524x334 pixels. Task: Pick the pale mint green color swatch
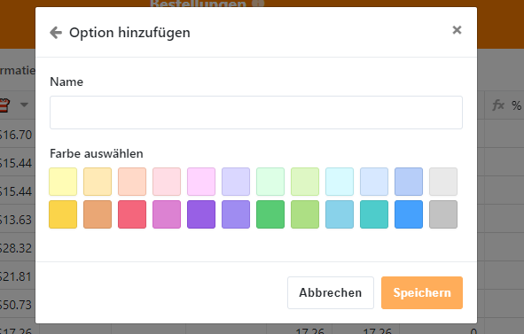click(x=270, y=182)
